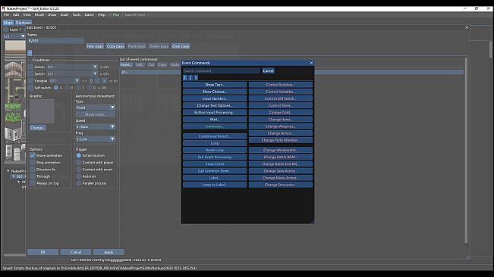Insert a Loop command
This screenshot has width=494, height=277.
coord(215,143)
